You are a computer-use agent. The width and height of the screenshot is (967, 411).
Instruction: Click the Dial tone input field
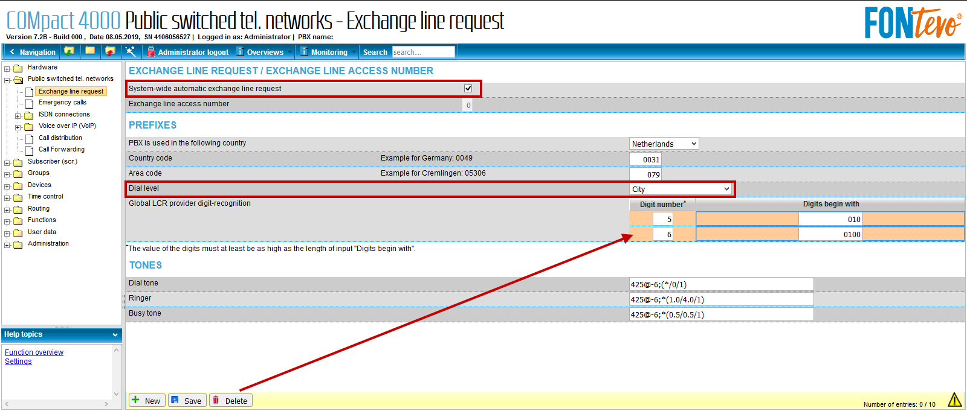tap(722, 284)
